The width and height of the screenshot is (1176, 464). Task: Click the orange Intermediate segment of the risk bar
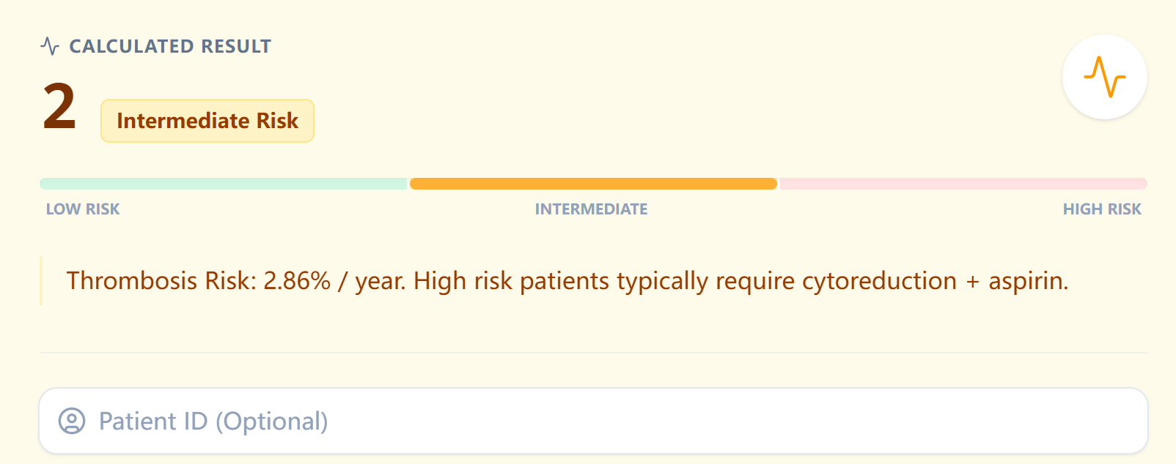(x=592, y=183)
